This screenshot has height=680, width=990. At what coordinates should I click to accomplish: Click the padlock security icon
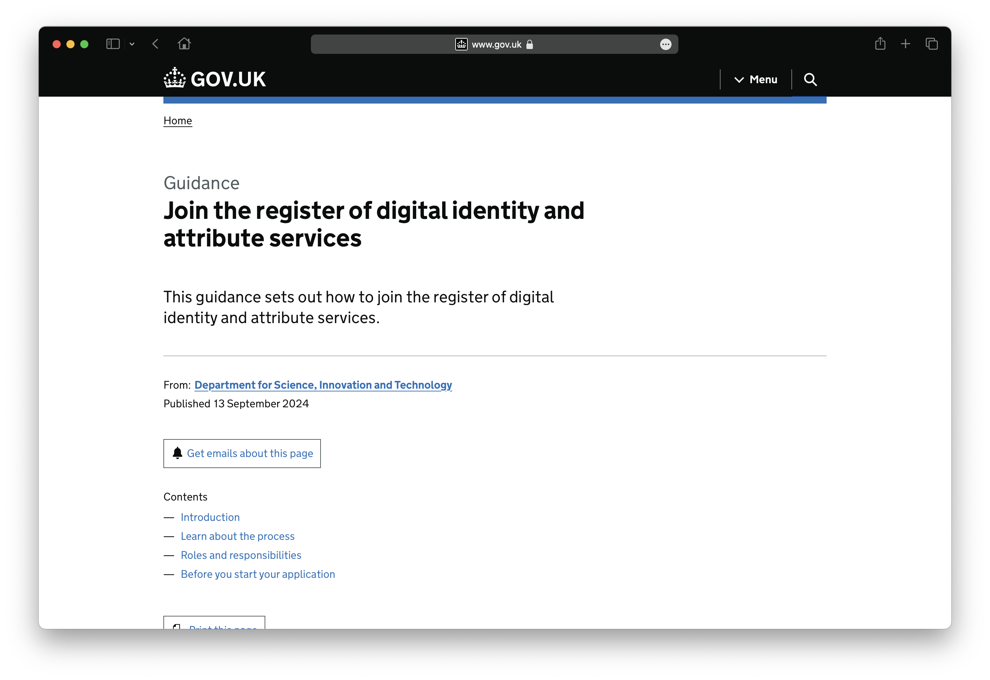(x=530, y=44)
